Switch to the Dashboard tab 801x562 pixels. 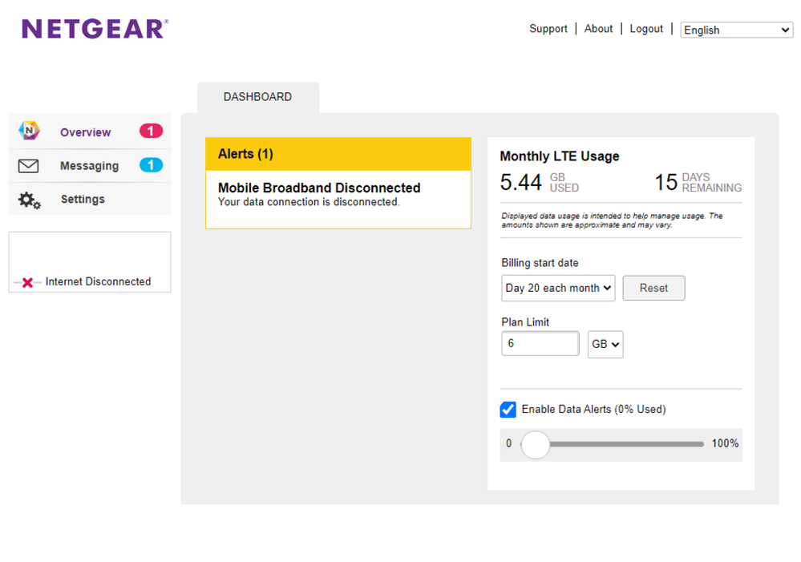pyautogui.click(x=257, y=97)
